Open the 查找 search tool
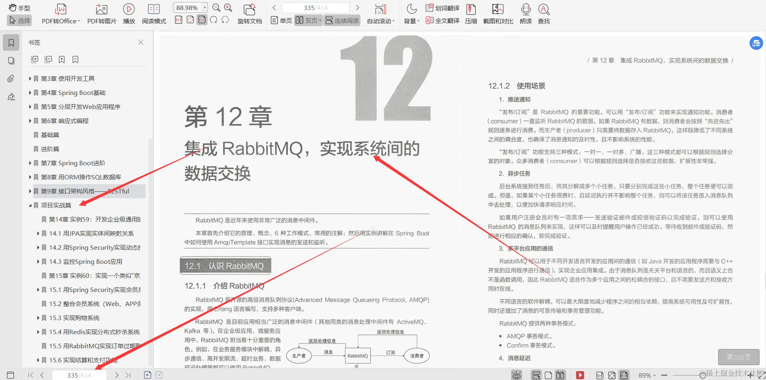The height and width of the screenshot is (380, 766). [544, 13]
